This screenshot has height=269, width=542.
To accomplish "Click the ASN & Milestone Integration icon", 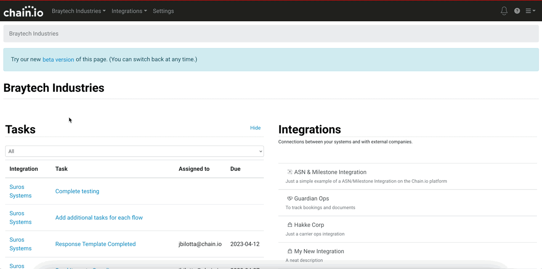I will (x=290, y=172).
